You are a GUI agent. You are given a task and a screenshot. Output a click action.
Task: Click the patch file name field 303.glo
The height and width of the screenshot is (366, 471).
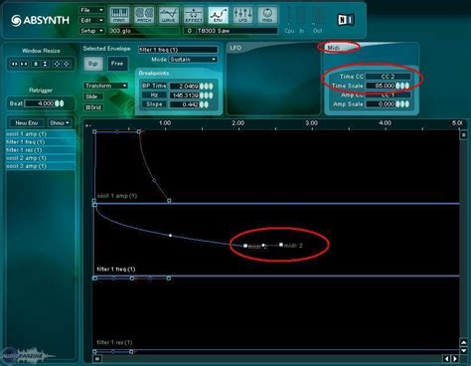coord(144,31)
